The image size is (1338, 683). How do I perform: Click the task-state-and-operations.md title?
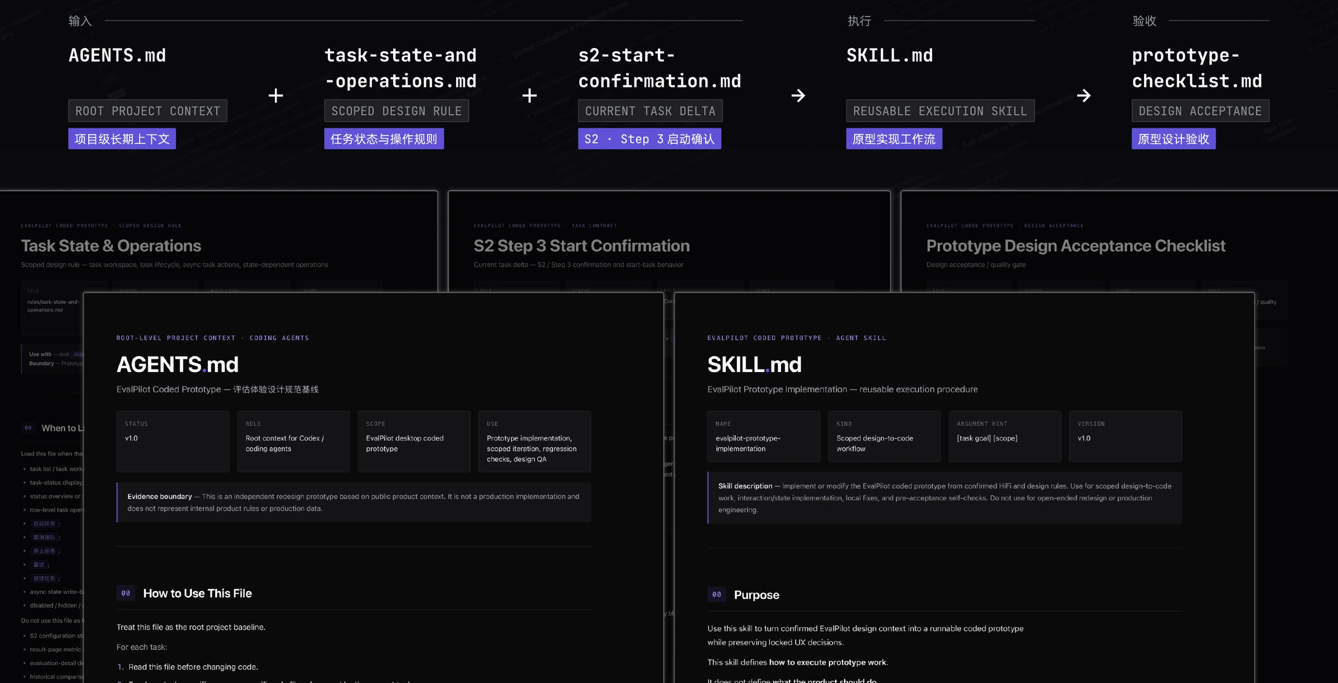400,68
